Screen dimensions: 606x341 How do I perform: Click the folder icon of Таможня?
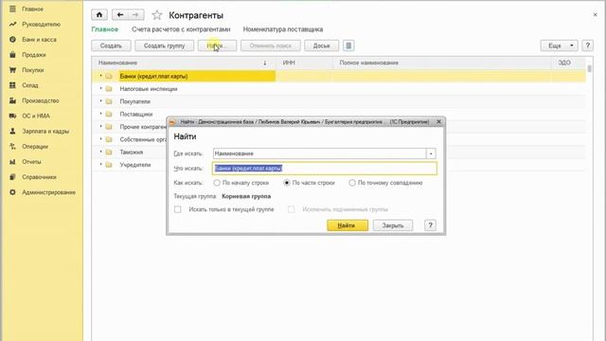pyautogui.click(x=109, y=152)
